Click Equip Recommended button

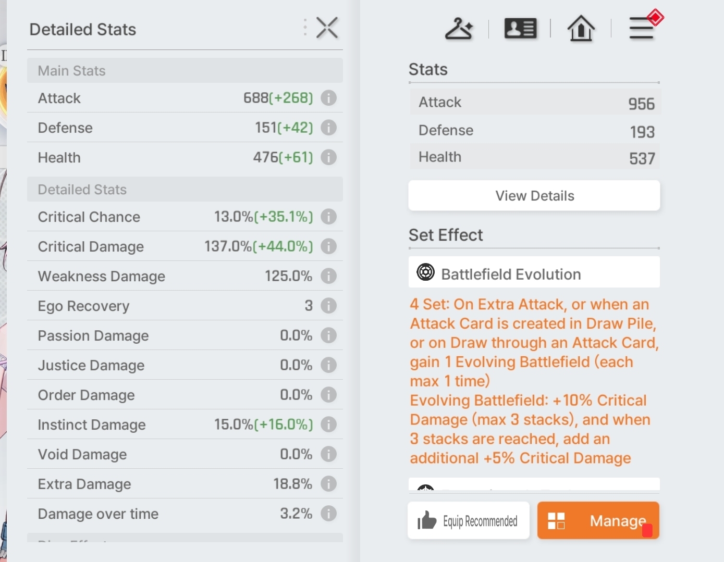coord(469,520)
